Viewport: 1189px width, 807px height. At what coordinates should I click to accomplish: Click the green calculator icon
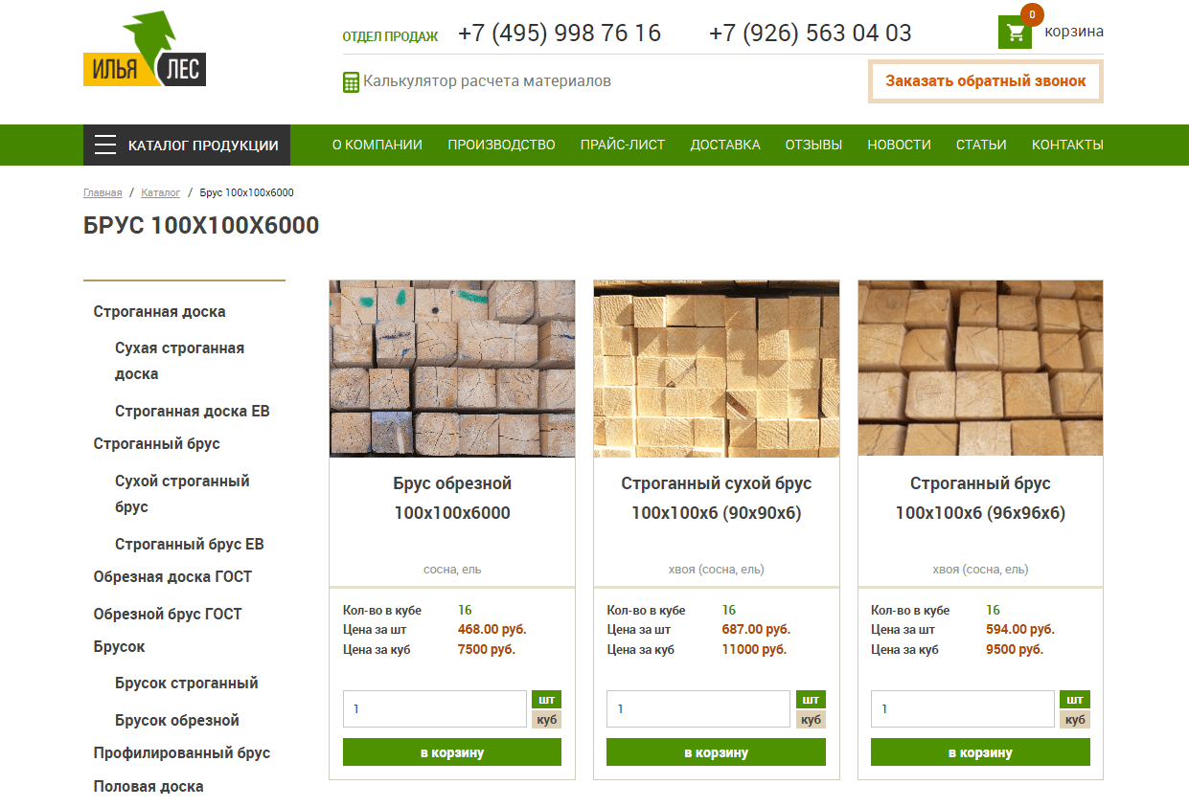tap(351, 82)
